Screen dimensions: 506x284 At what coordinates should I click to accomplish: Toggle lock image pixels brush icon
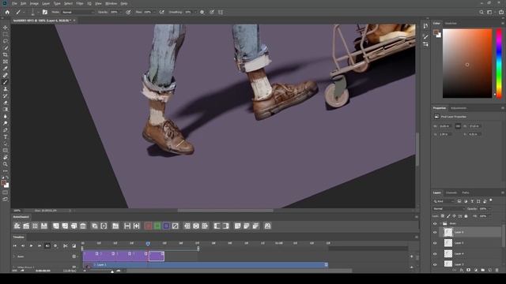tap(448, 216)
